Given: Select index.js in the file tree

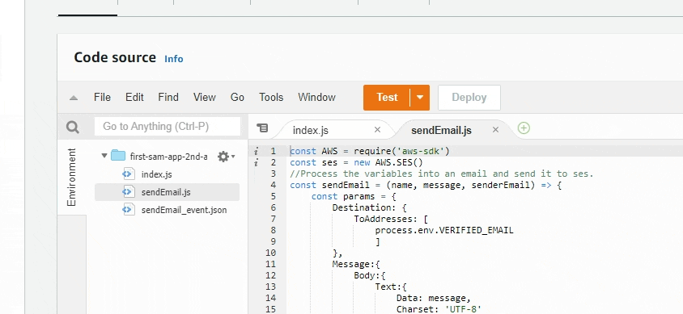Looking at the screenshot, I should (157, 174).
